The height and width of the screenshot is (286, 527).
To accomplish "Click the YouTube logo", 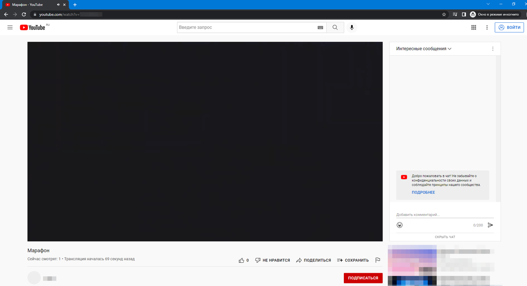I will click(x=32, y=27).
